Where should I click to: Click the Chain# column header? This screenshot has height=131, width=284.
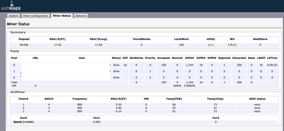tap(23, 99)
